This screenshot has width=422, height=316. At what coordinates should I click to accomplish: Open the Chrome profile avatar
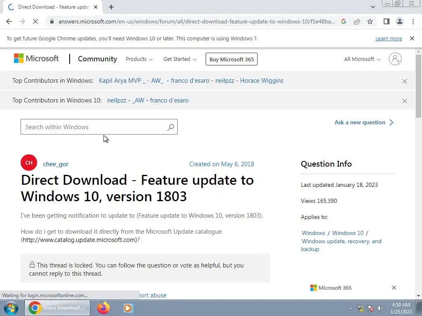pos(400,21)
